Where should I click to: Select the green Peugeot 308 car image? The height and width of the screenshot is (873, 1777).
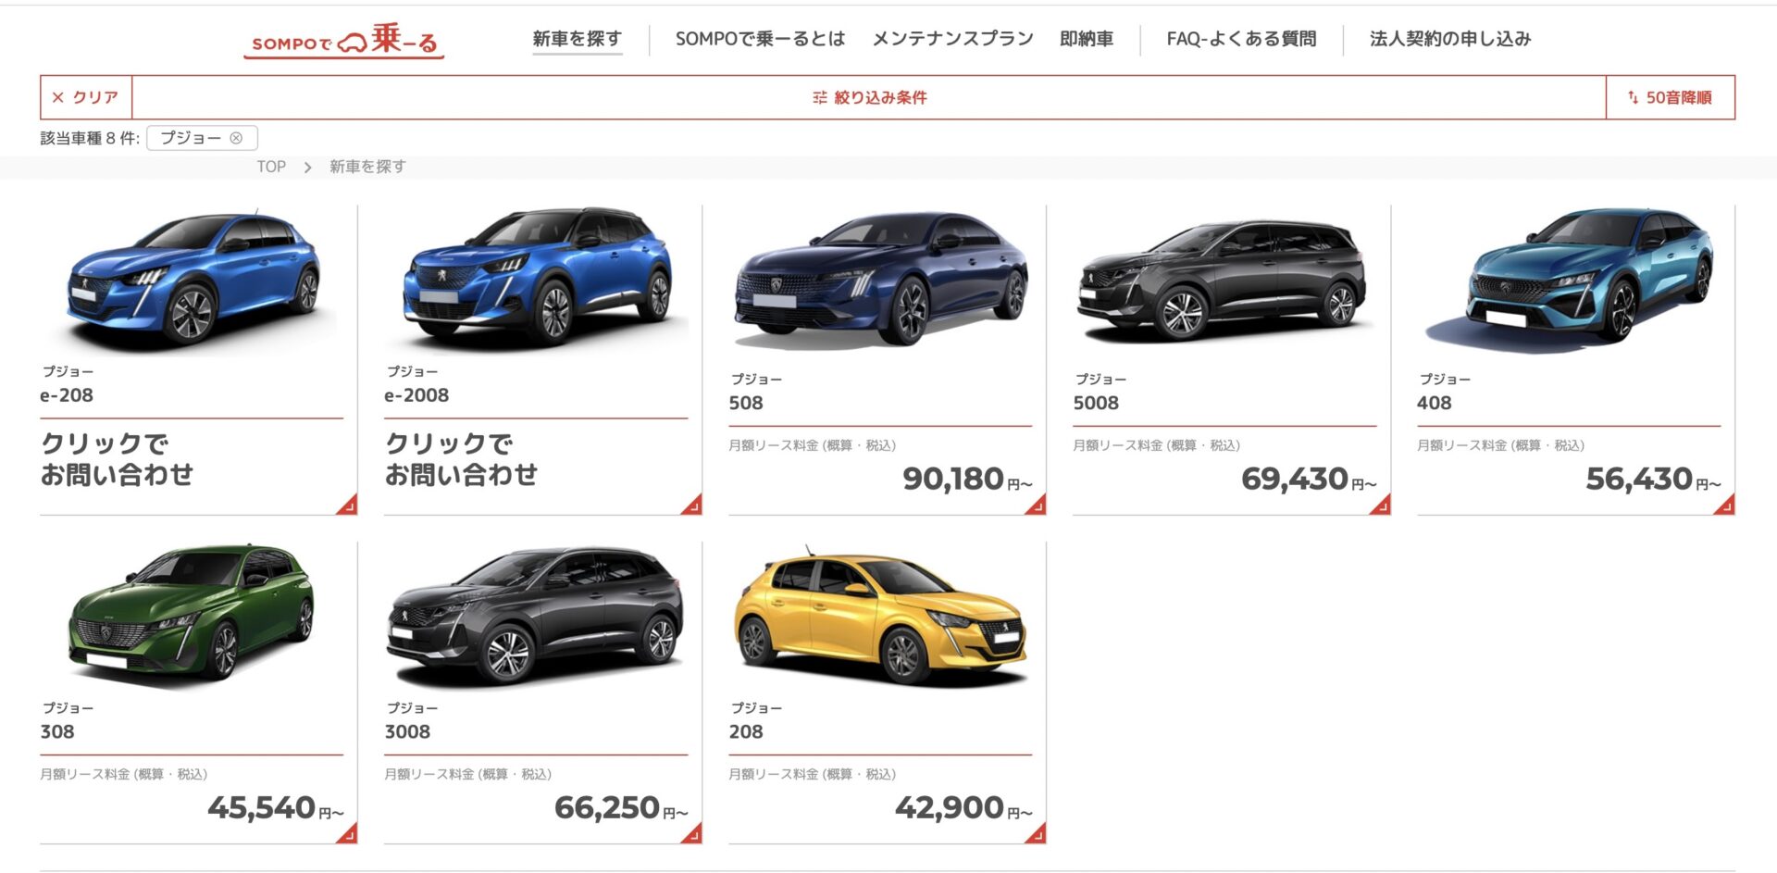coord(191,611)
